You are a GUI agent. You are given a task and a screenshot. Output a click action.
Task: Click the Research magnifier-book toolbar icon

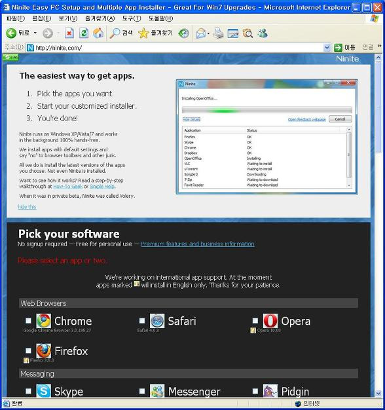click(x=247, y=33)
